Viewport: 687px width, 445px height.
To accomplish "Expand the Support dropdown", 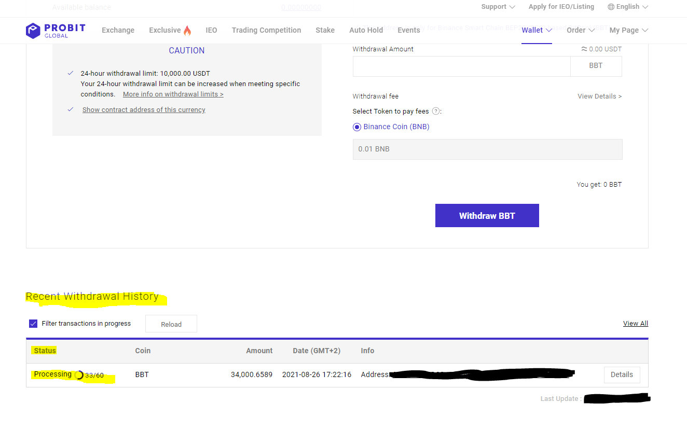I will [x=498, y=7].
